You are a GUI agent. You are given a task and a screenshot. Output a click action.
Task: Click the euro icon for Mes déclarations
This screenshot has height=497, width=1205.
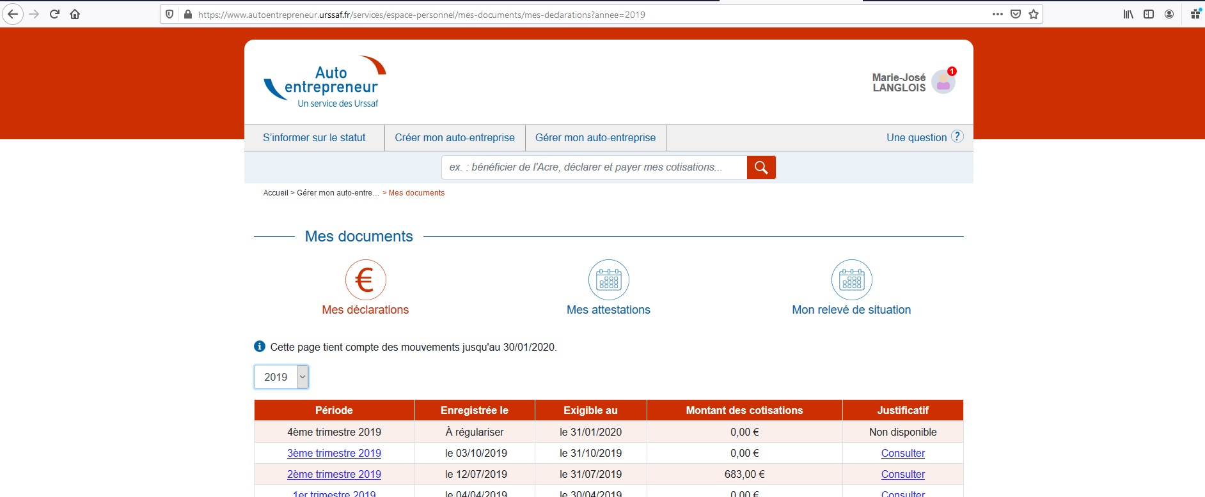(x=365, y=280)
